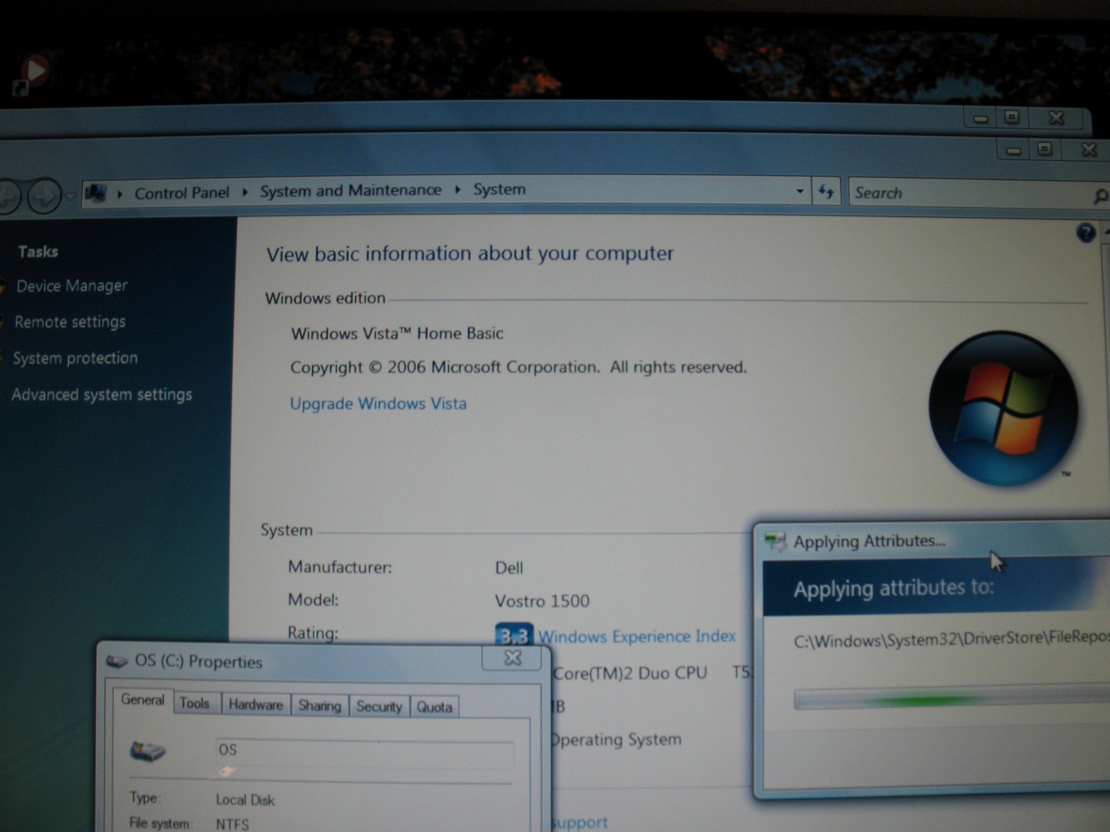Select General tab in OS (C:) Properties
The image size is (1110, 832).
pos(143,700)
